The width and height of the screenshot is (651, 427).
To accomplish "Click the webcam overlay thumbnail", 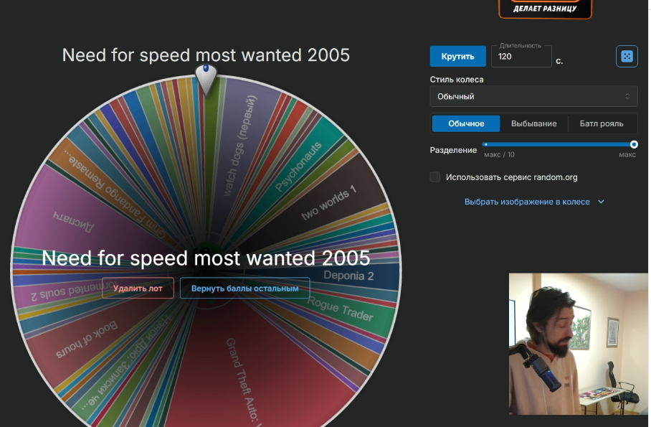I will [x=579, y=344].
